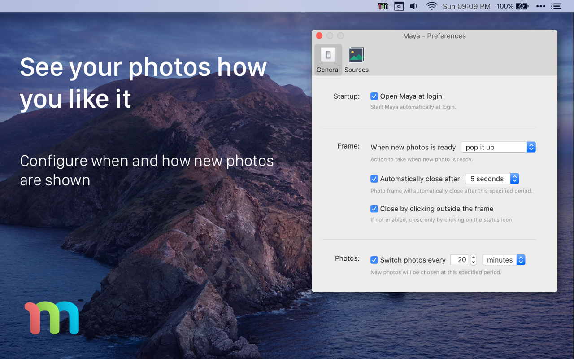Viewport: 574px width, 359px height.
Task: Uncheck Automatically close after option
Action: pyautogui.click(x=374, y=179)
